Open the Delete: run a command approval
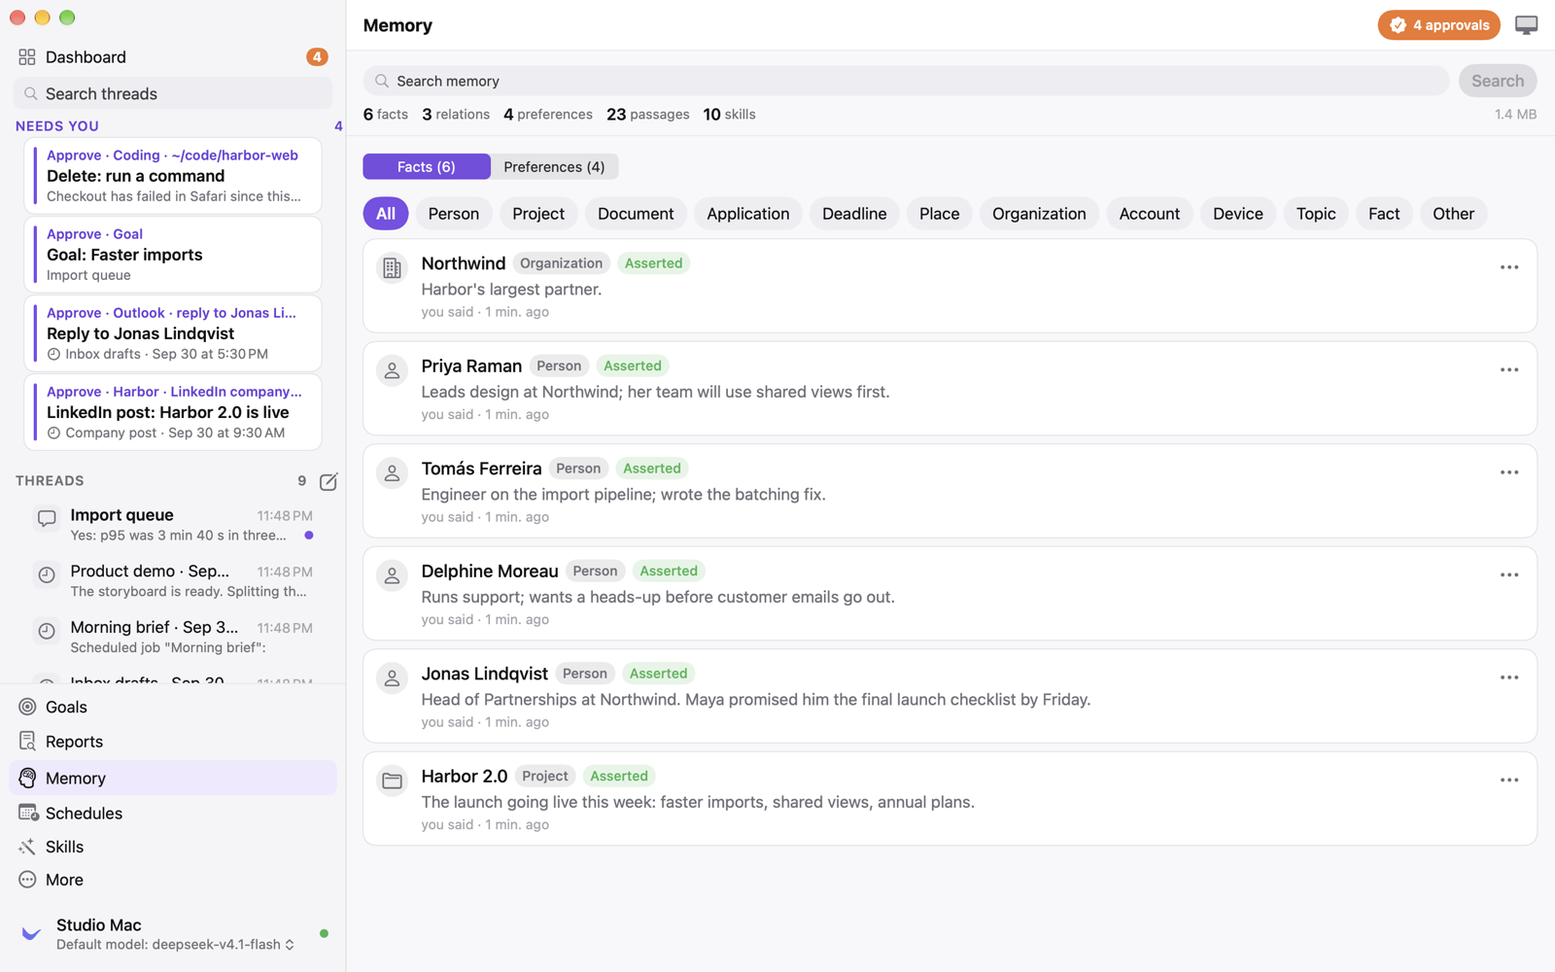The image size is (1555, 972). click(173, 175)
